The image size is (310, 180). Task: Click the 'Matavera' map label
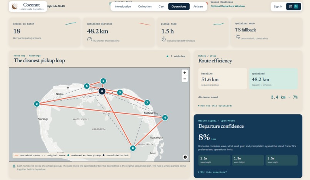[x=150, y=113]
